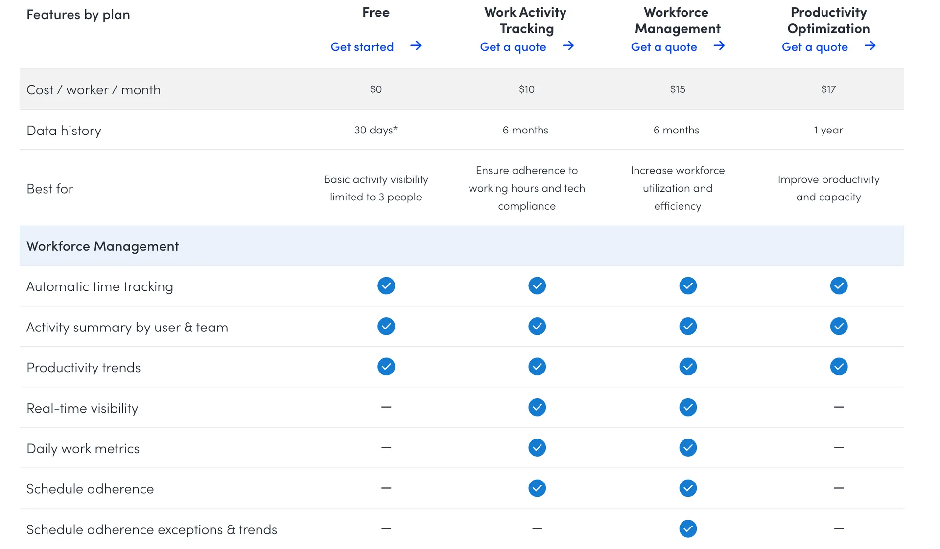Click Increase workforce utilization and efficiency text

click(678, 188)
